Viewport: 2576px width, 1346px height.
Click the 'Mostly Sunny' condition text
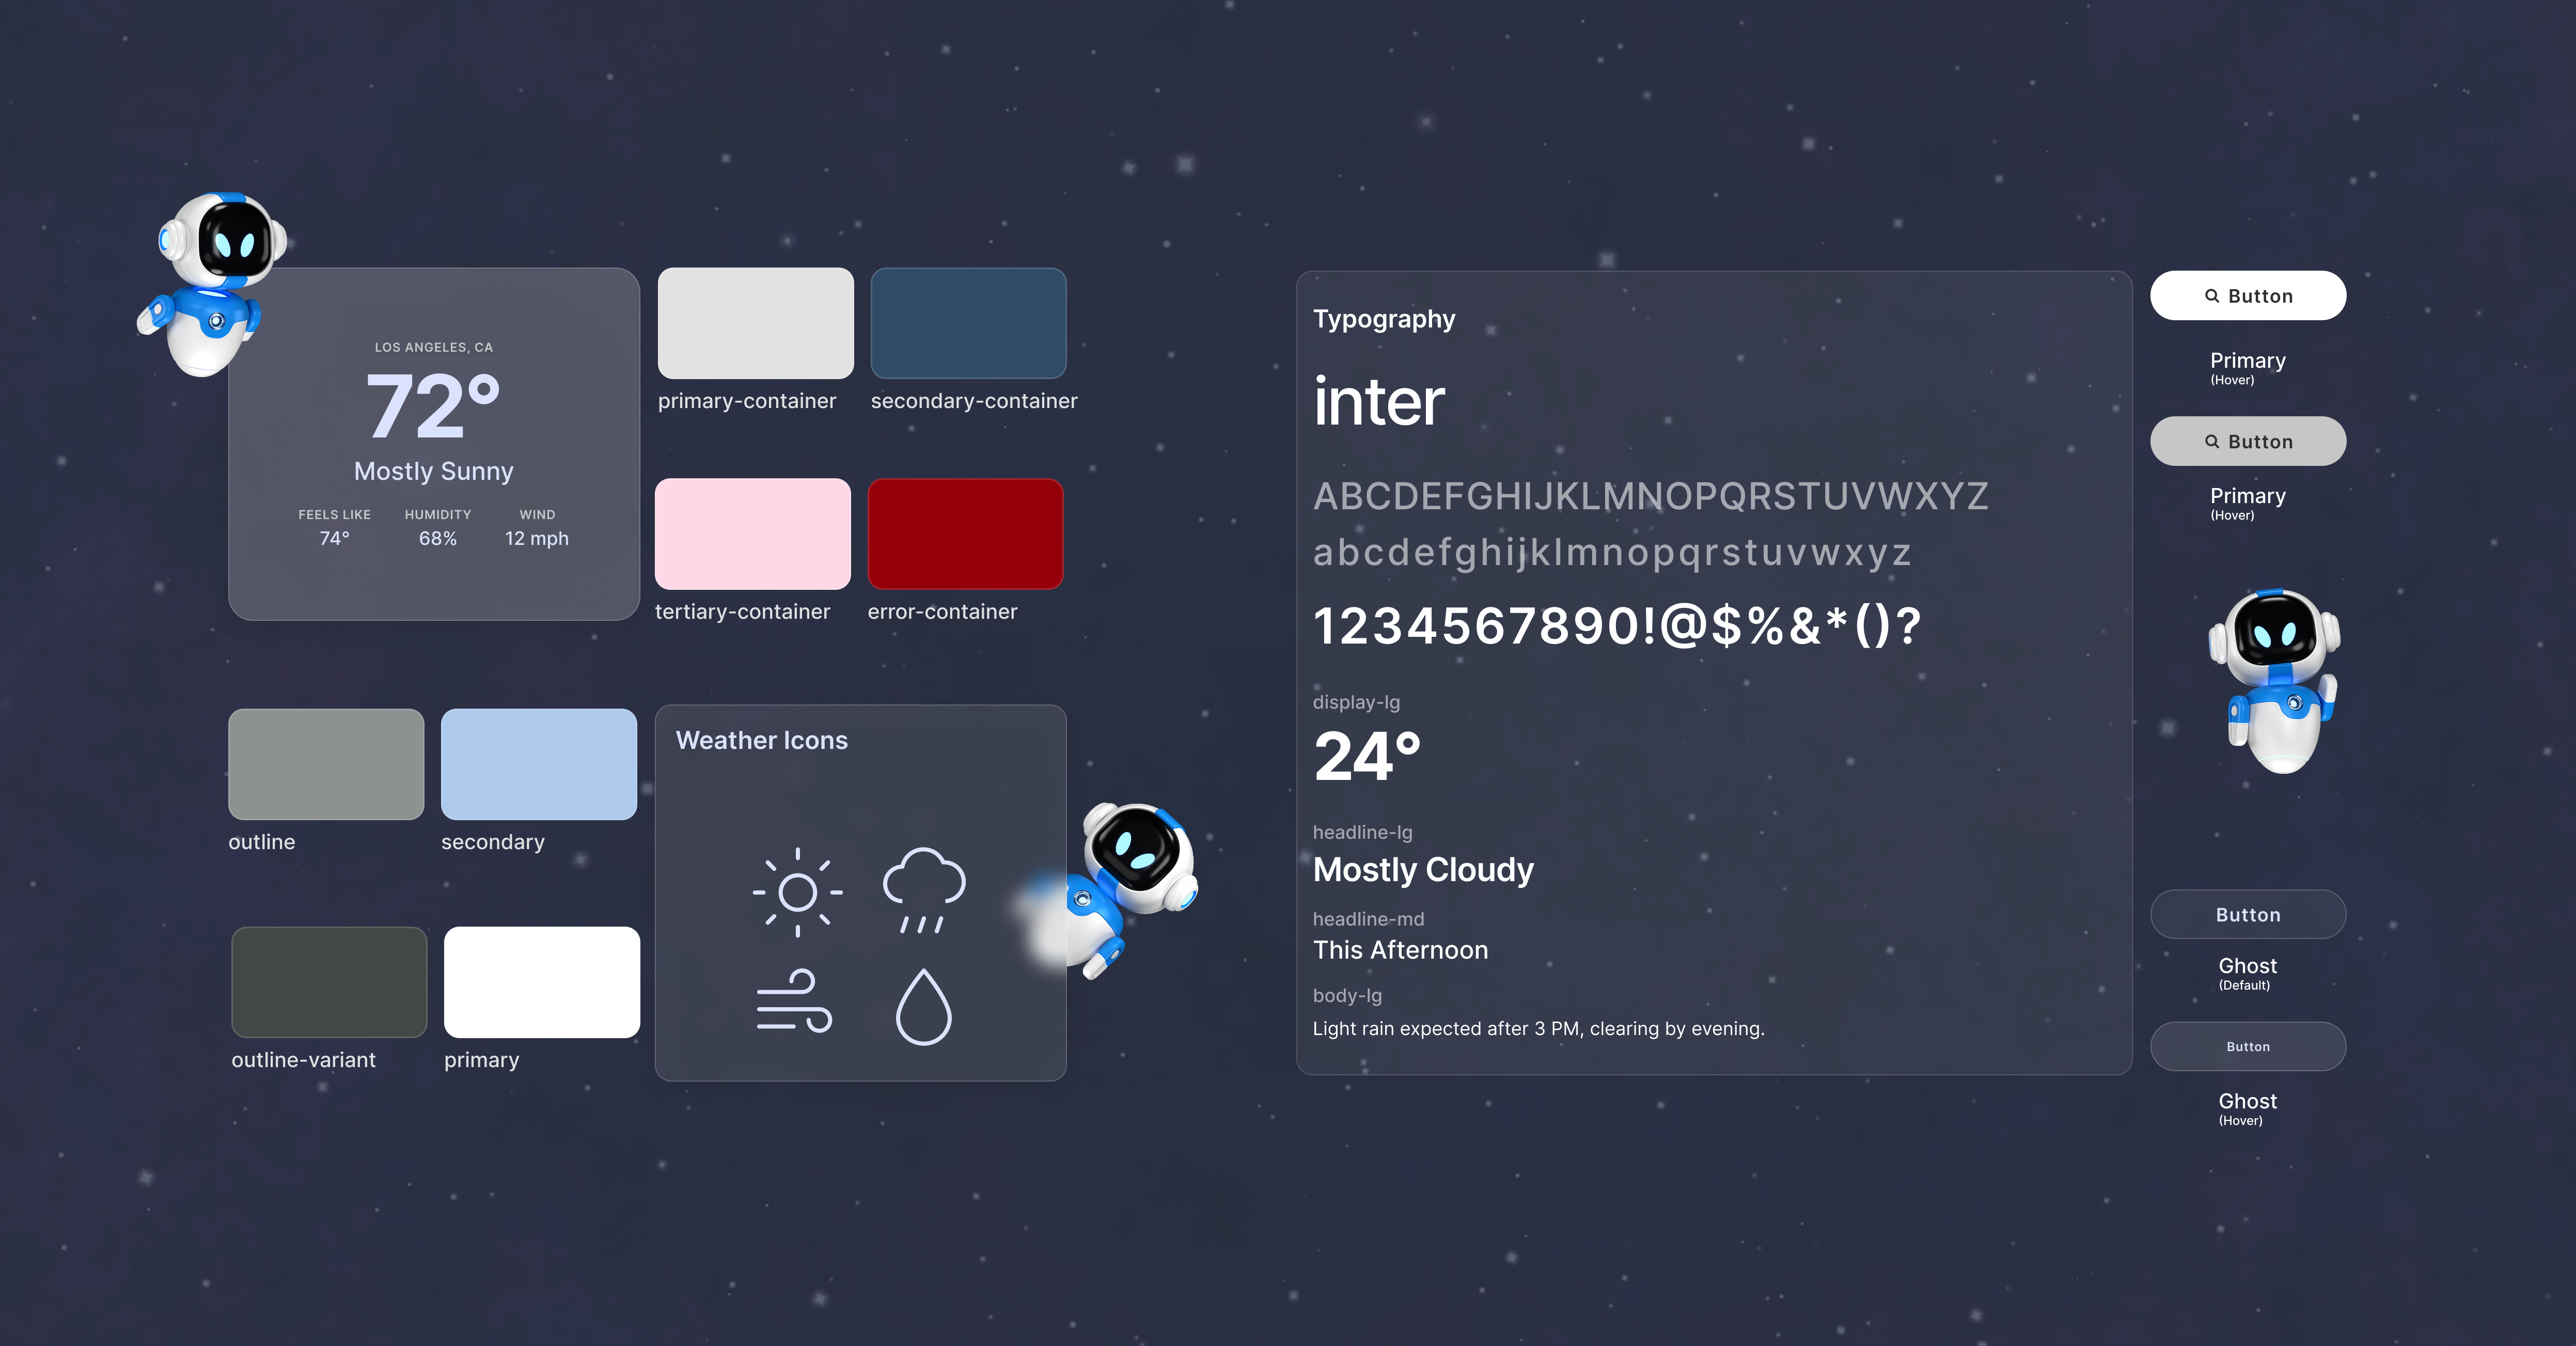[434, 471]
